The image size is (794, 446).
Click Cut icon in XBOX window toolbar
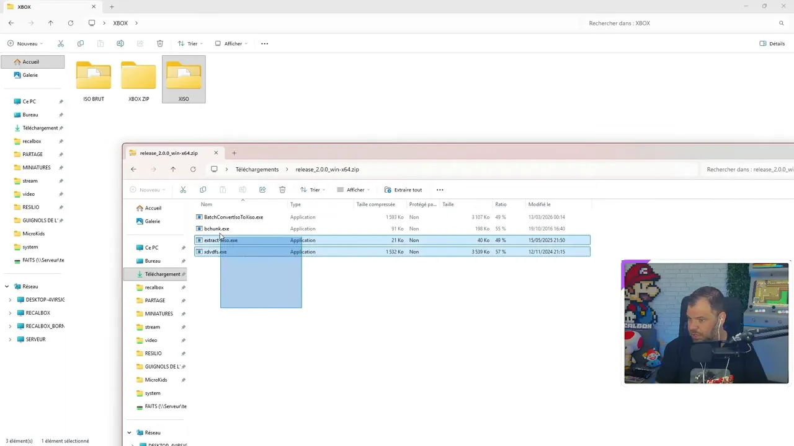click(60, 43)
